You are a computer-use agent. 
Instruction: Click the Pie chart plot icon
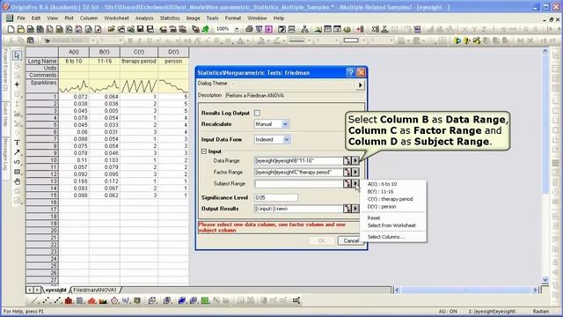pos(114,300)
